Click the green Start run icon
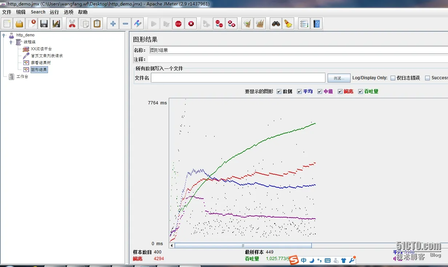Screen dimensions: 448x267 (x=154, y=24)
